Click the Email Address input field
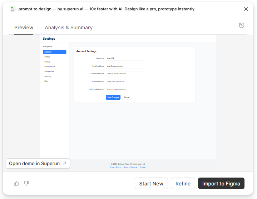257x199 pixels. [125, 66]
